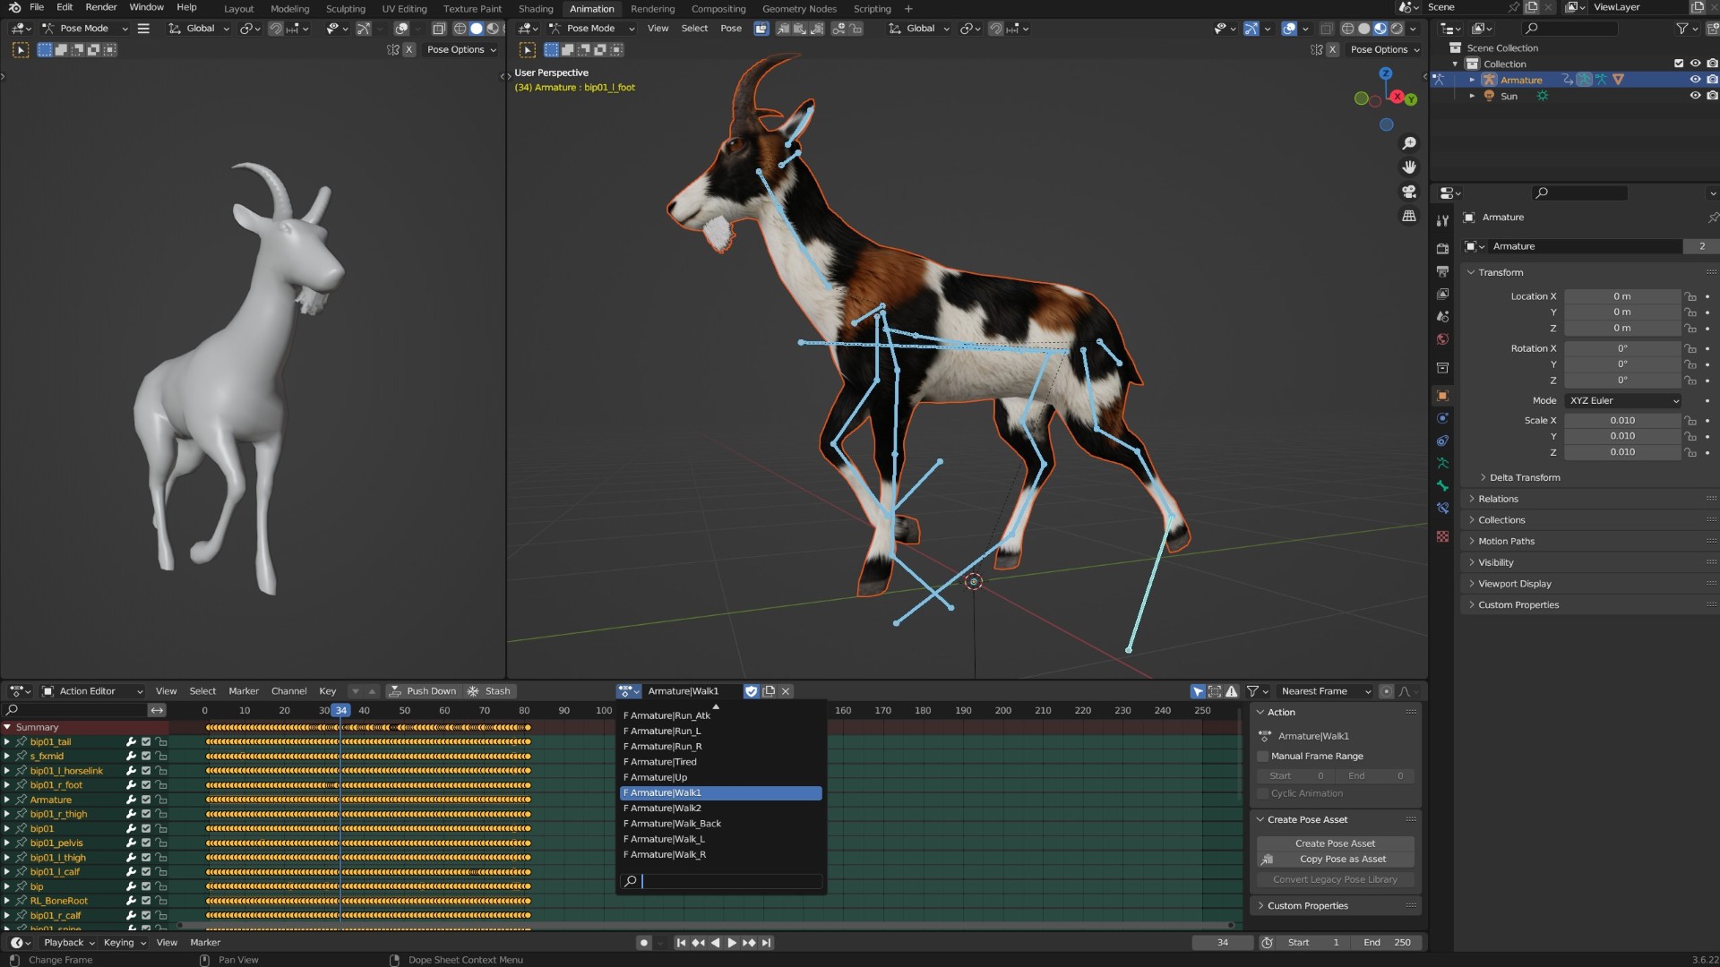1720x967 pixels.
Task: Open the Physics properties tab icon
Action: pos(1442,418)
